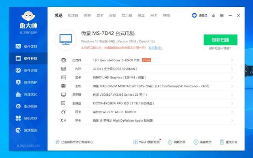Switch to the 显卡 tab
253x158 pixels.
pos(100,15)
